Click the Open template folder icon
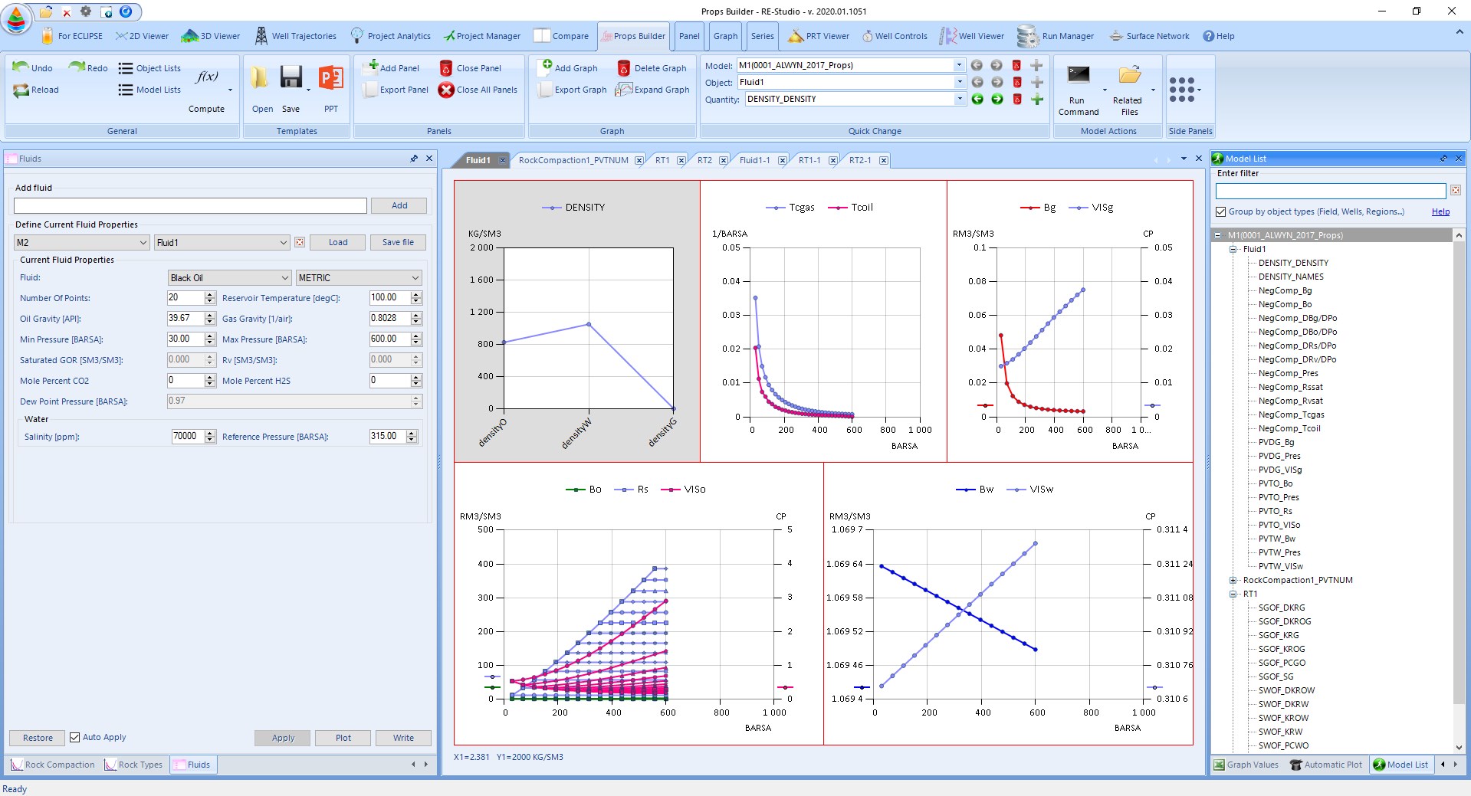This screenshot has height=796, width=1471. pos(259,77)
